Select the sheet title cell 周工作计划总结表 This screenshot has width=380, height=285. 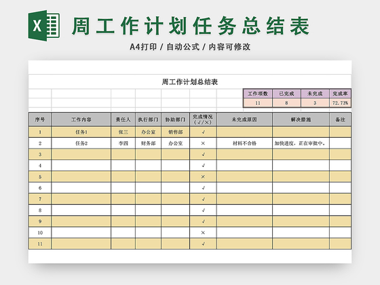pyautogui.click(x=190, y=82)
